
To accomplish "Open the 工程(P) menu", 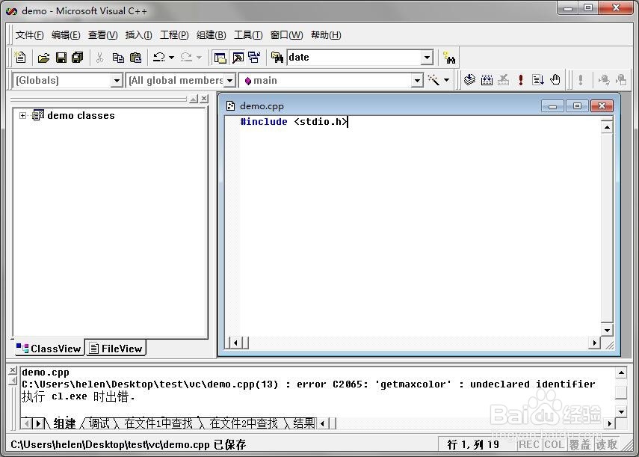I will point(174,35).
